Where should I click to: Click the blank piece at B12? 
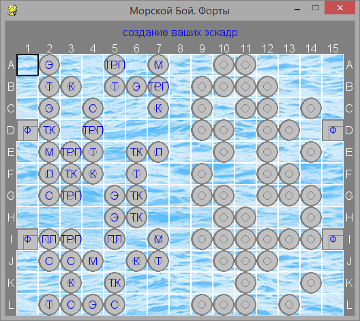pos(267,87)
